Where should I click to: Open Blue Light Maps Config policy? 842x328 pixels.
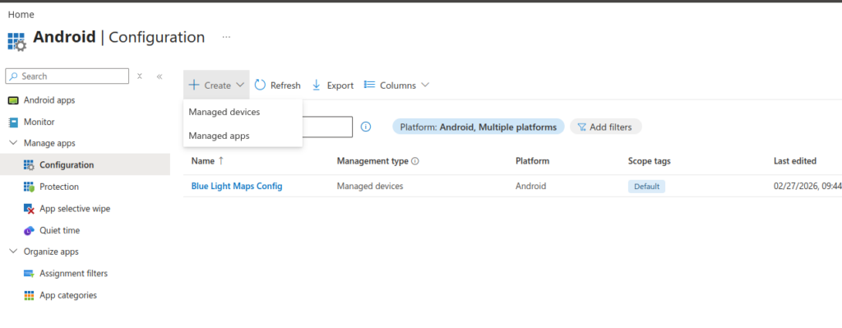[x=237, y=187]
